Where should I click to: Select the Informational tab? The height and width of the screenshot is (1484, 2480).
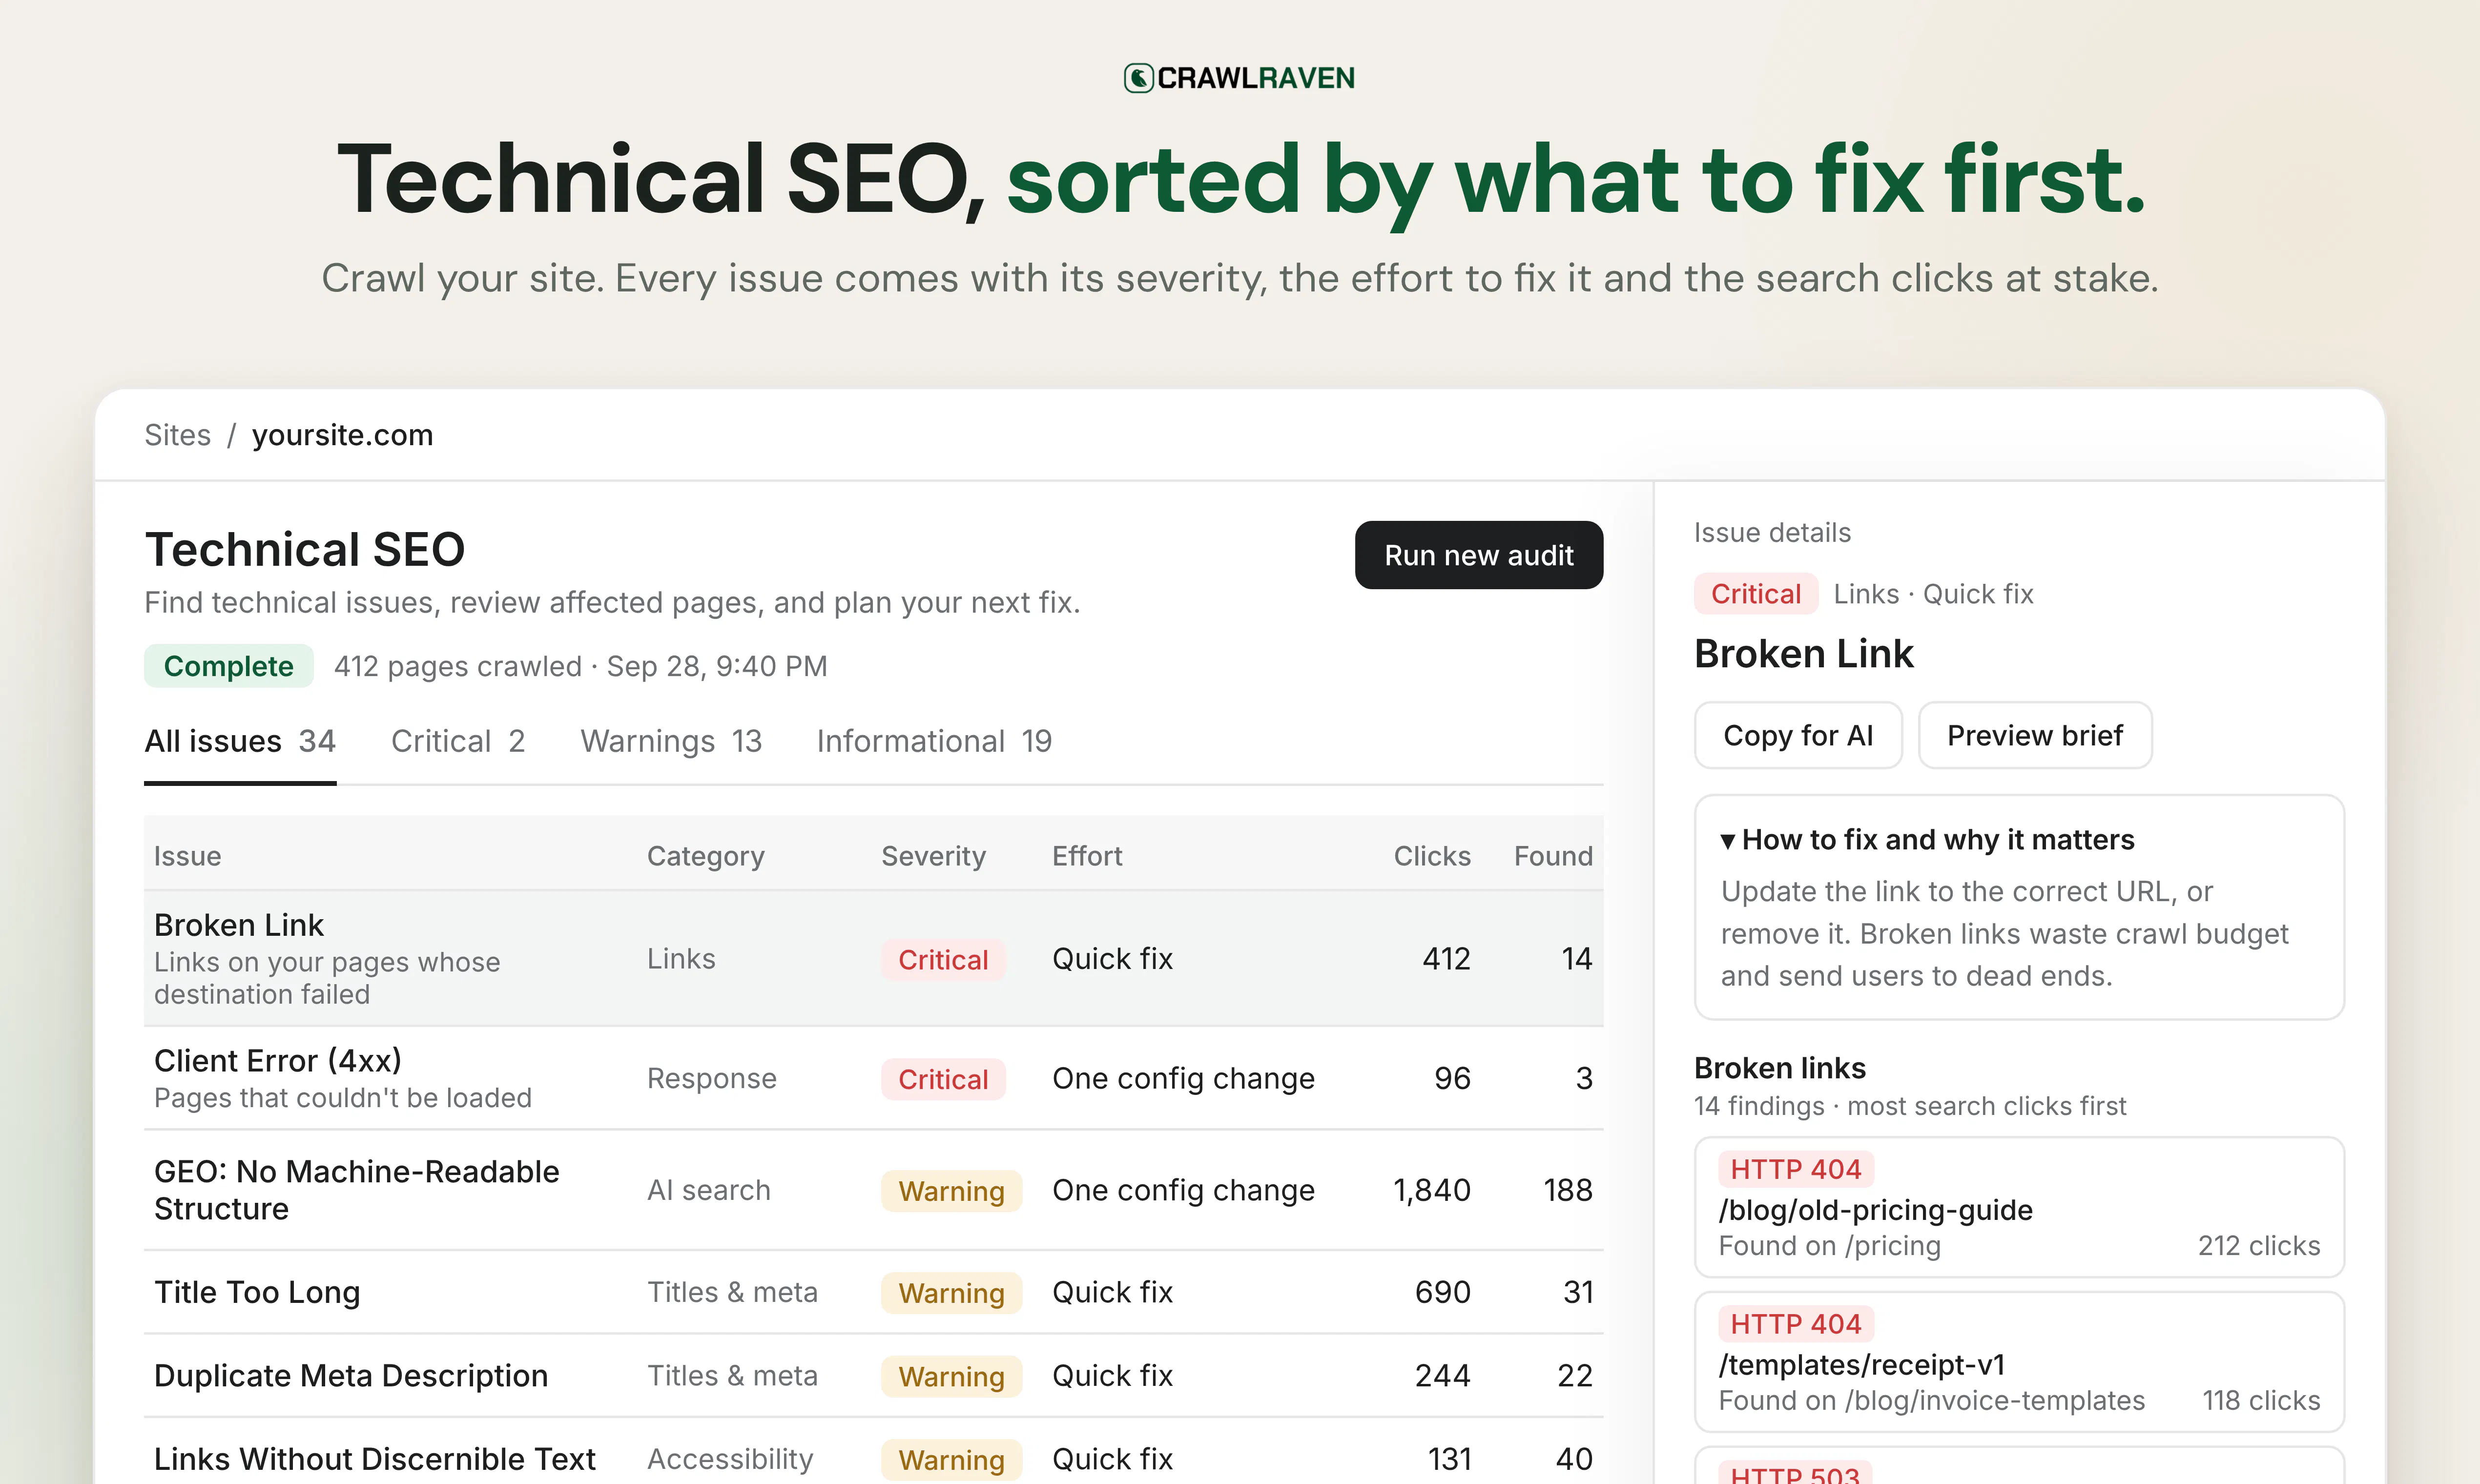(934, 741)
